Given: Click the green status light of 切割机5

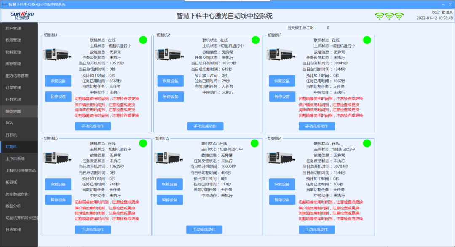Looking at the screenshot, I should [x=254, y=143].
